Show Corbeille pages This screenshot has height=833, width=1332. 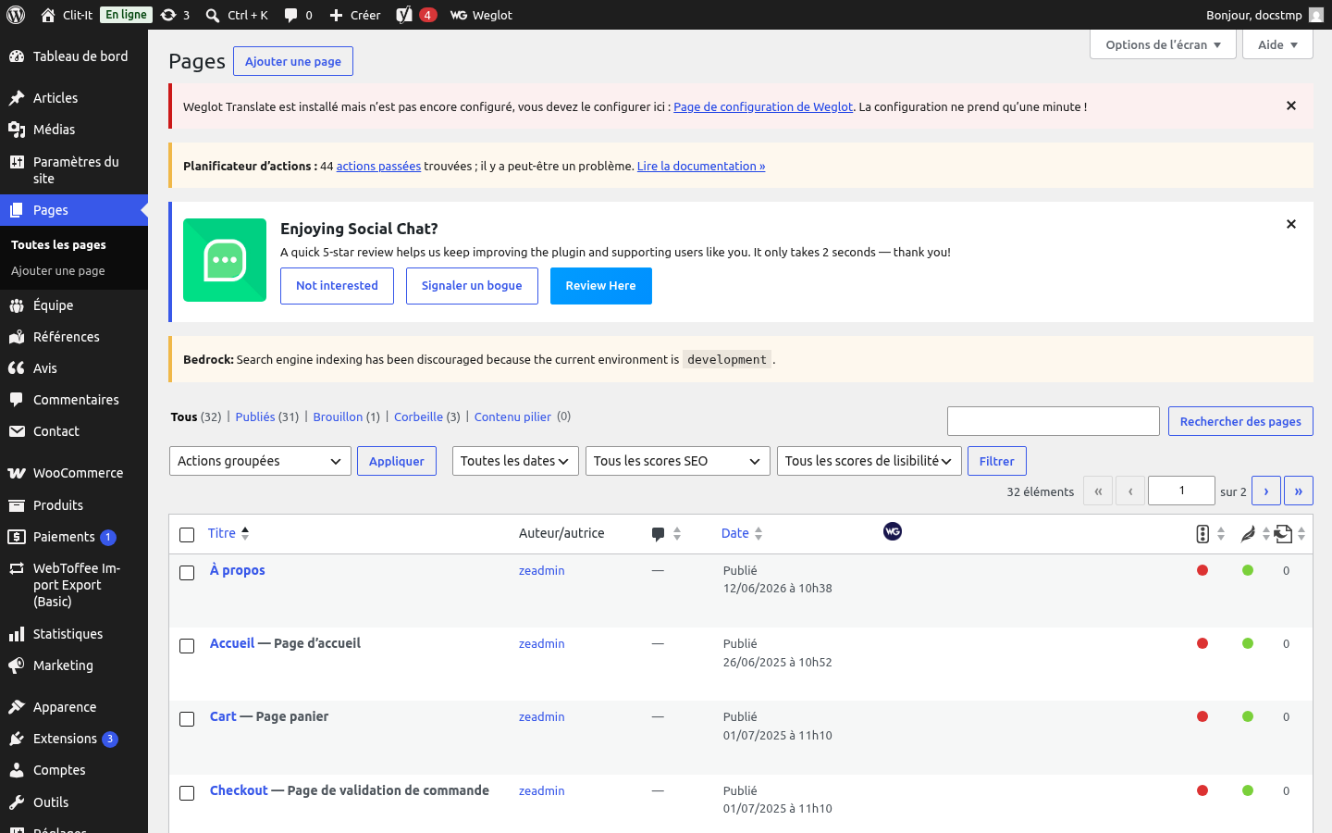(x=418, y=417)
